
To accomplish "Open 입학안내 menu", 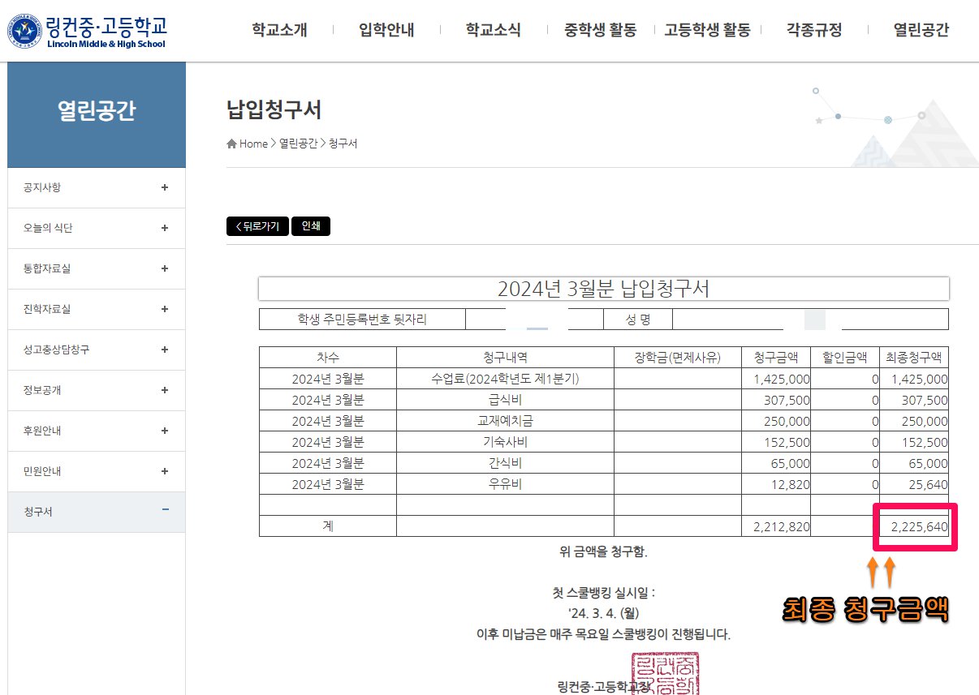I will [386, 31].
